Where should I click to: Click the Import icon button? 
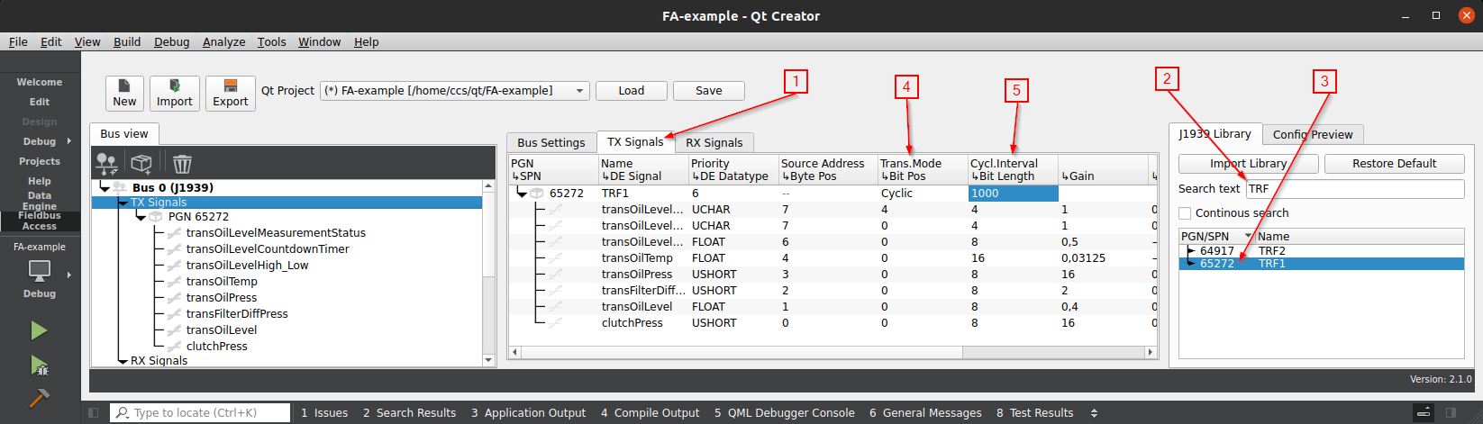click(174, 93)
